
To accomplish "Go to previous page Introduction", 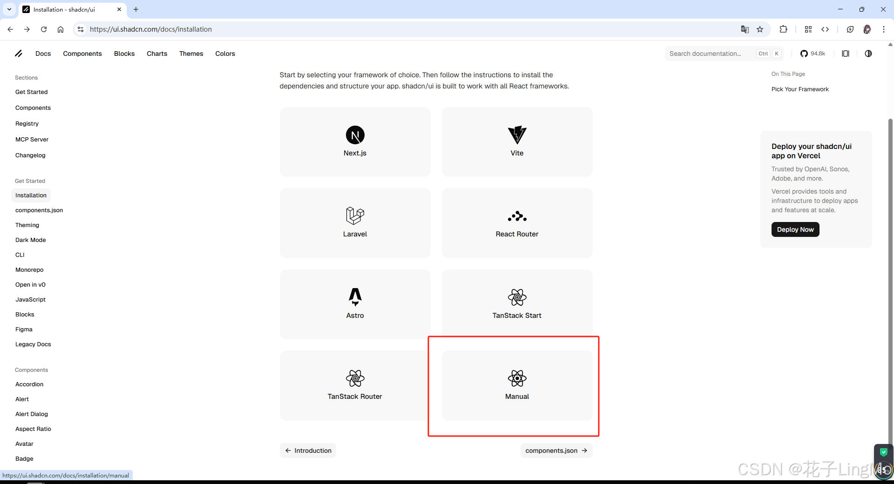I will click(308, 450).
